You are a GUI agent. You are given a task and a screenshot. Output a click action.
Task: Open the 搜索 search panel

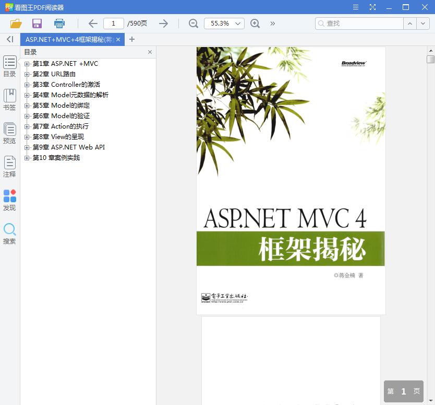(10, 233)
